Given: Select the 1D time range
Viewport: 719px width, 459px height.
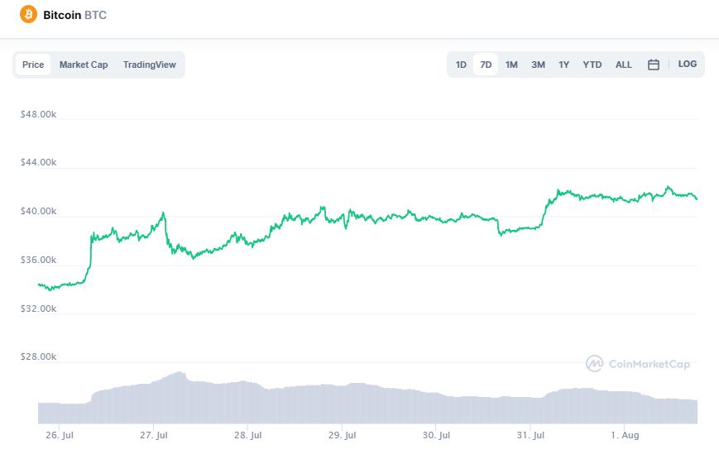Looking at the screenshot, I should coord(461,65).
